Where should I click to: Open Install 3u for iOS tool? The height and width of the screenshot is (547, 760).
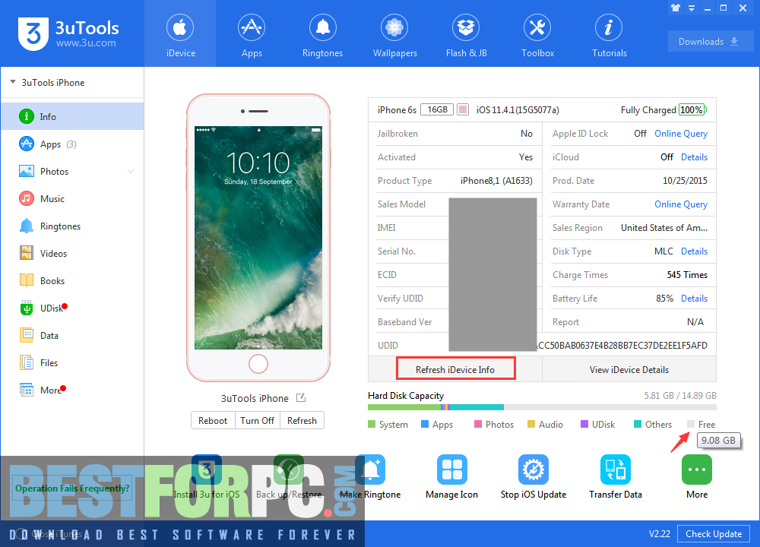click(x=207, y=477)
